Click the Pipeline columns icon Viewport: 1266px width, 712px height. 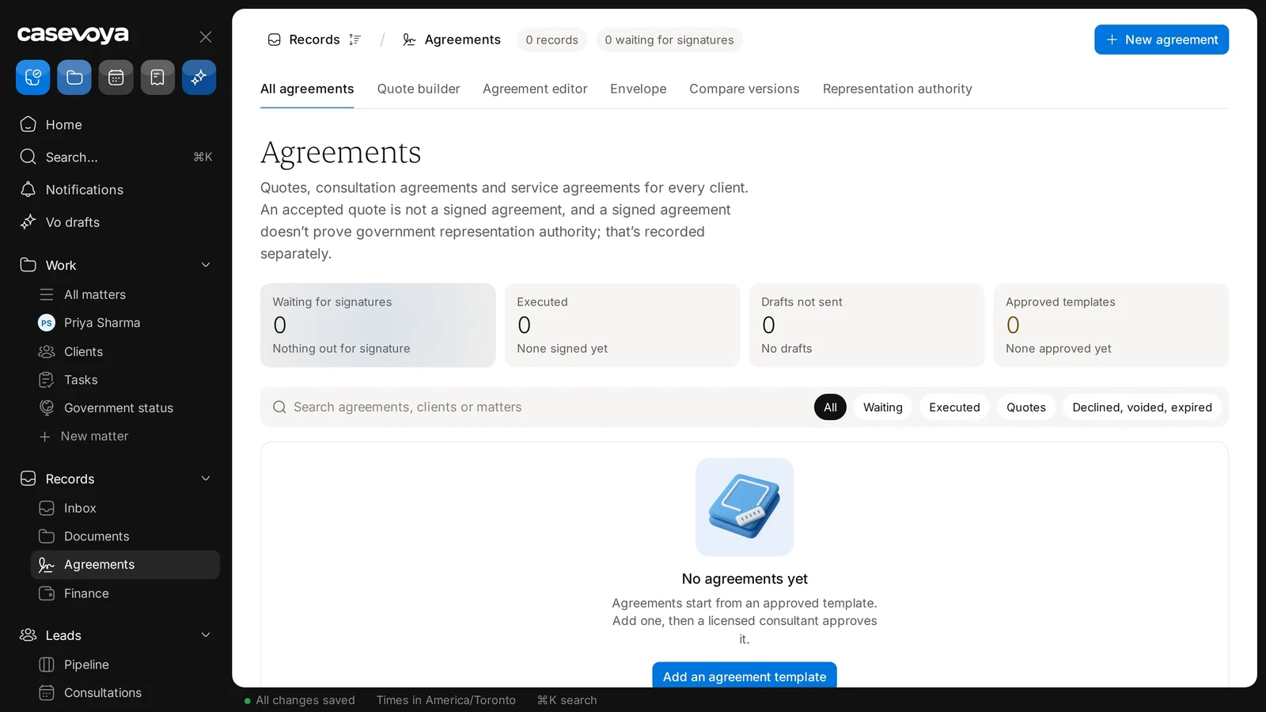coord(47,665)
